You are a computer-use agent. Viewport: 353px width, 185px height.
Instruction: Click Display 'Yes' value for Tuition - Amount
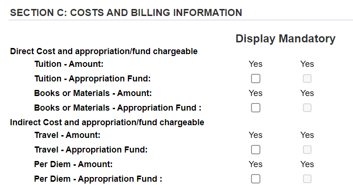coord(255,64)
